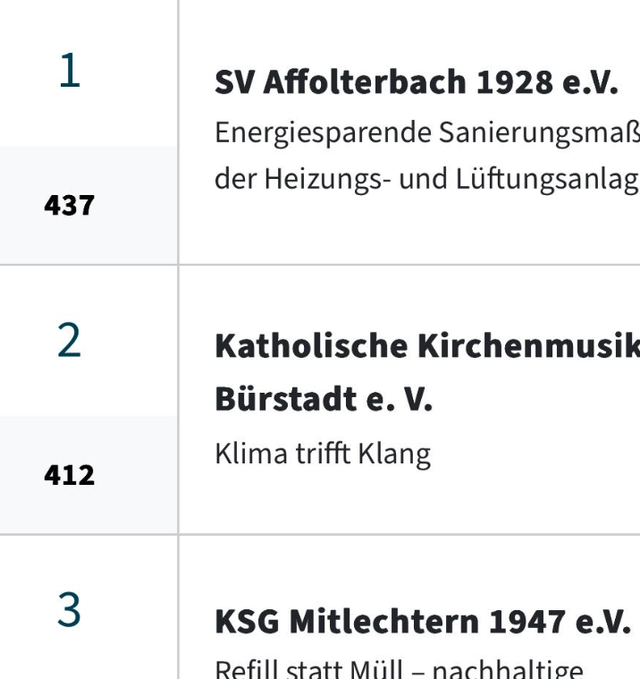
Task: Select the 437 vote count
Action: (x=69, y=206)
